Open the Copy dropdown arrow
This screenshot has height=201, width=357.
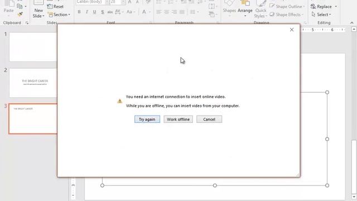(26, 6)
